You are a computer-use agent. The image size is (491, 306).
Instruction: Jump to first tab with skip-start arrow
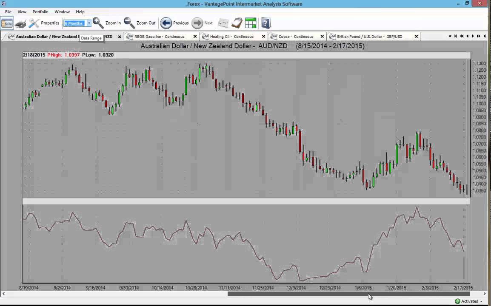tap(456, 36)
